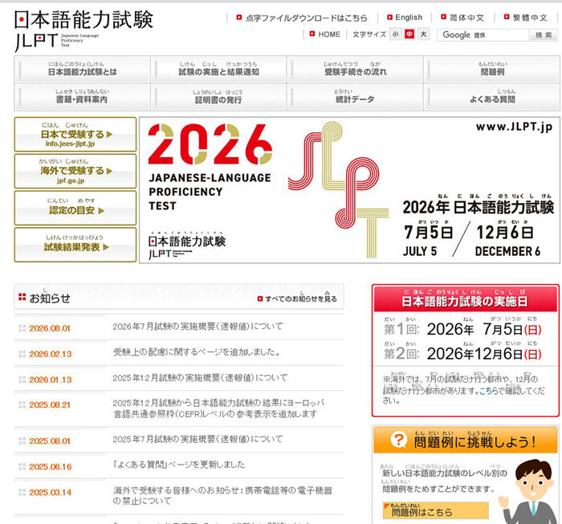
Task: Click the date 2025.03.14
Action: [50, 493]
